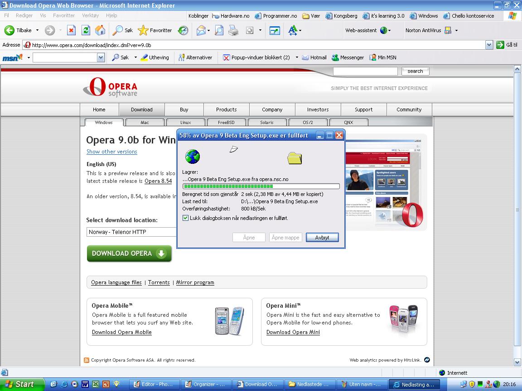The width and height of the screenshot is (522, 391).
Task: Refresh the page with green arrows icon
Action: 86,30
